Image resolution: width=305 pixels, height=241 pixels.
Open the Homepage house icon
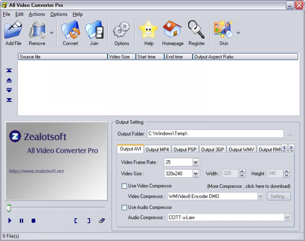coord(172,30)
